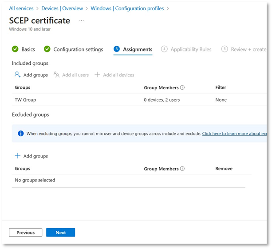Screen dimensions: 272x249
Task: Click the plus icon for Add all devices
Action: [97, 75]
